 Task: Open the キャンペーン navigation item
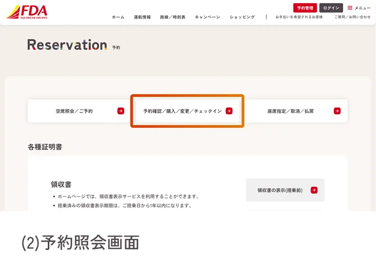point(207,17)
